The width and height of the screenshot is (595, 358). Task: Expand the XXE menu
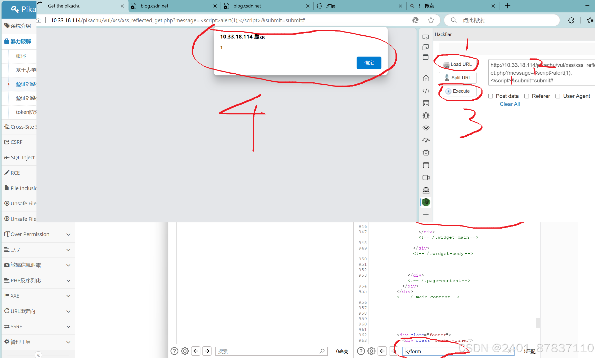pyautogui.click(x=38, y=296)
